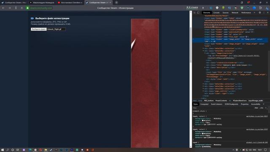Open the DevTools settings gear
This screenshot has width=270, height=152.
[260, 13]
